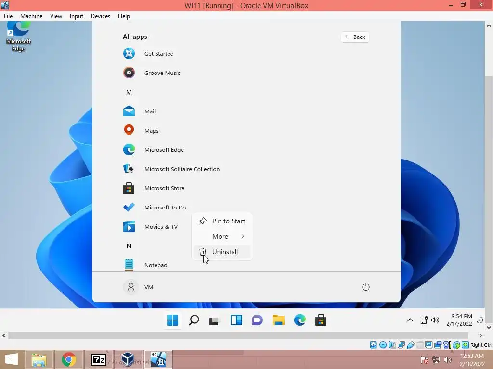Viewport: 493px width, 369px height.
Task: Click the guest volume speaker icon
Action: [435, 320]
